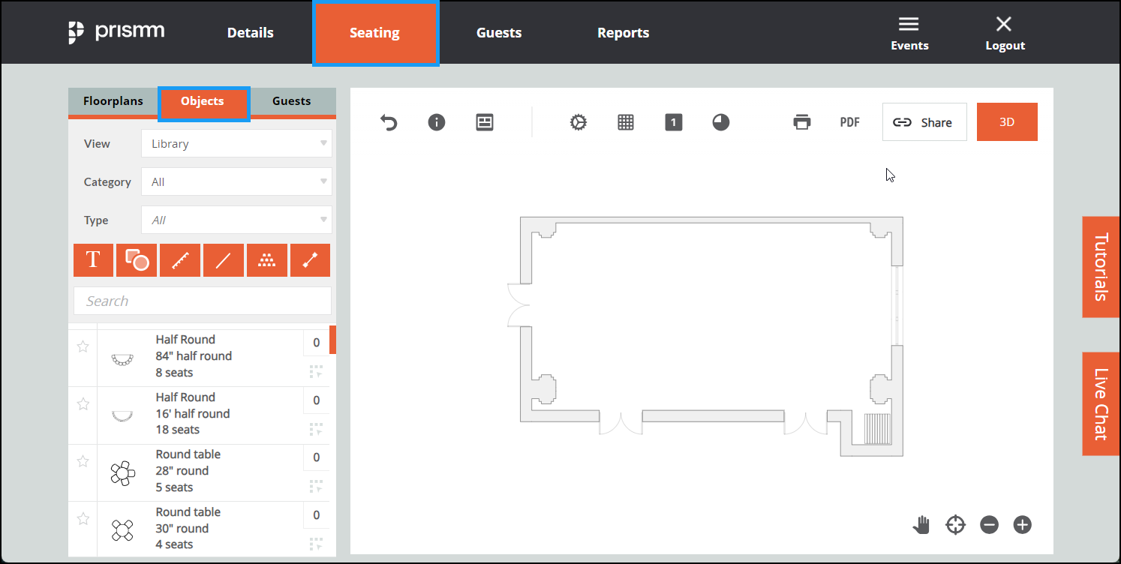Image resolution: width=1121 pixels, height=564 pixels.
Task: Select the 16' half round table thumbnail
Action: pos(122,416)
